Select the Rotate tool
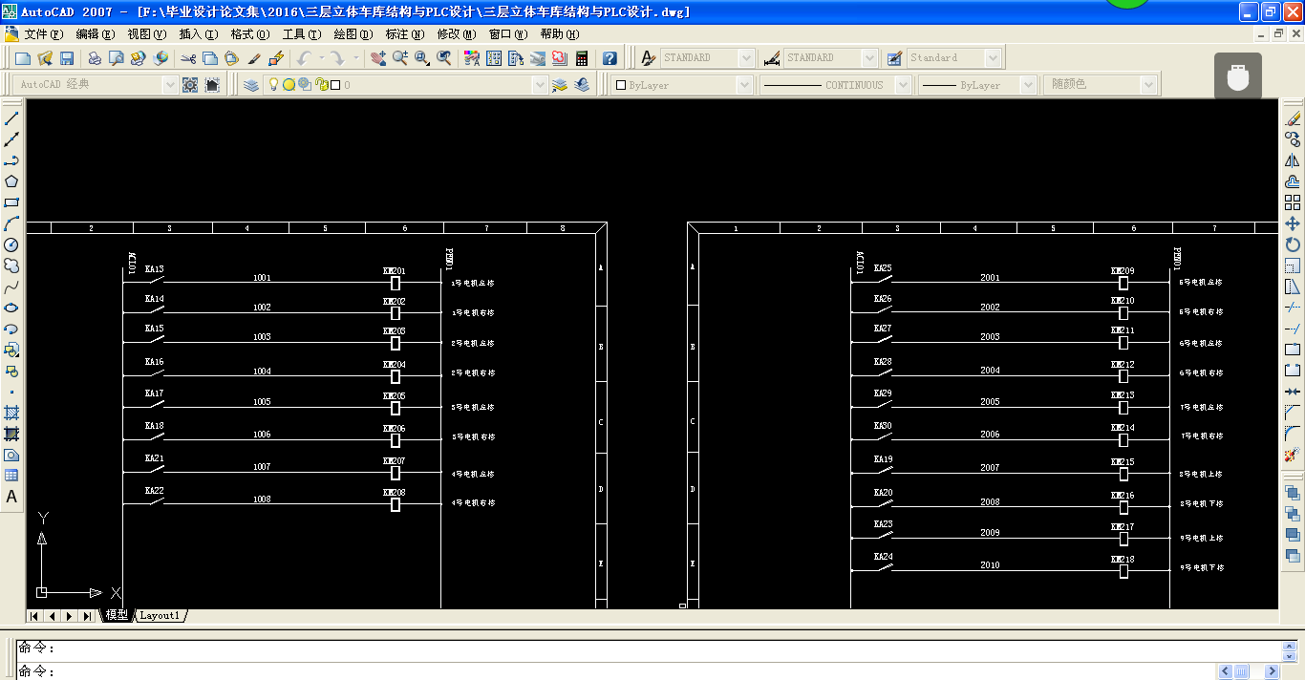Image resolution: width=1305 pixels, height=680 pixels. (1293, 244)
